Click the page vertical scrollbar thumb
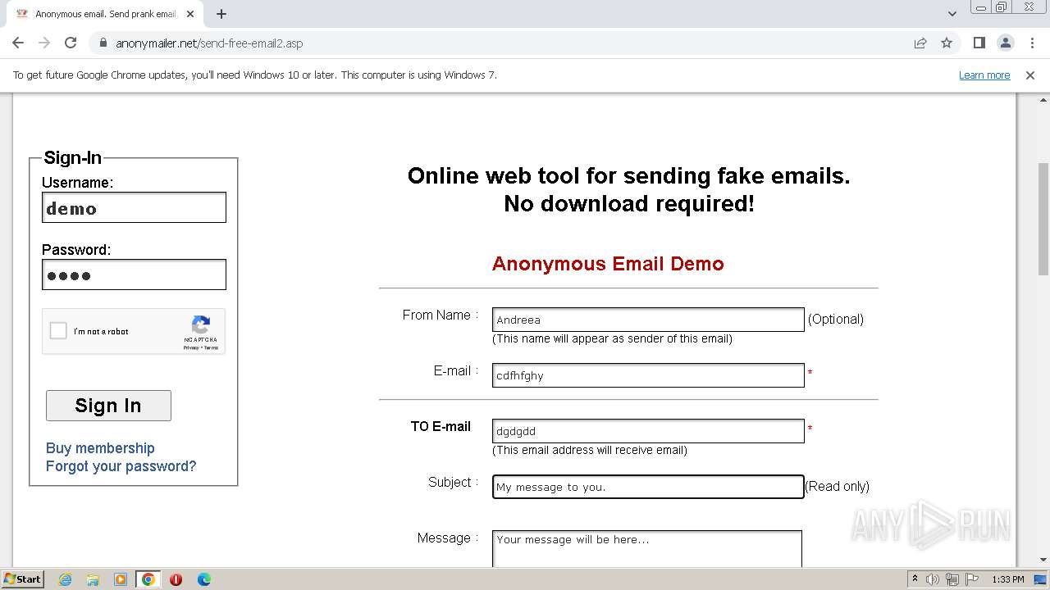Screen dimensions: 1050x590 coord(1043,219)
